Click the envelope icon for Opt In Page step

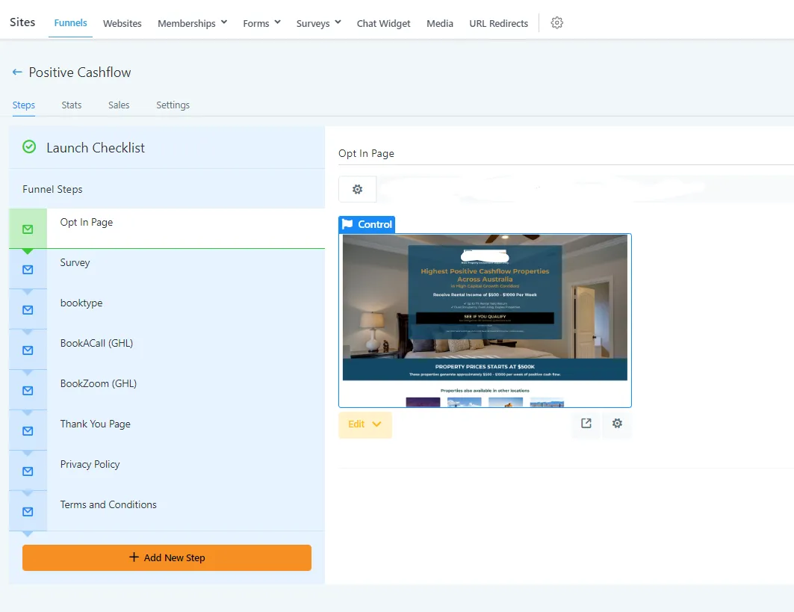tap(28, 229)
